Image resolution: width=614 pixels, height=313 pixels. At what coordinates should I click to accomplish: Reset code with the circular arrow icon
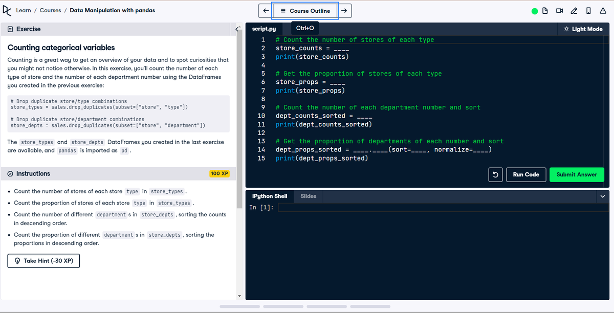tap(495, 174)
